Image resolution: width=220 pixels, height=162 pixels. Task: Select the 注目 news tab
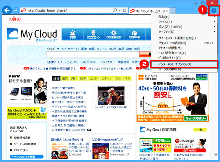(x=56, y=78)
